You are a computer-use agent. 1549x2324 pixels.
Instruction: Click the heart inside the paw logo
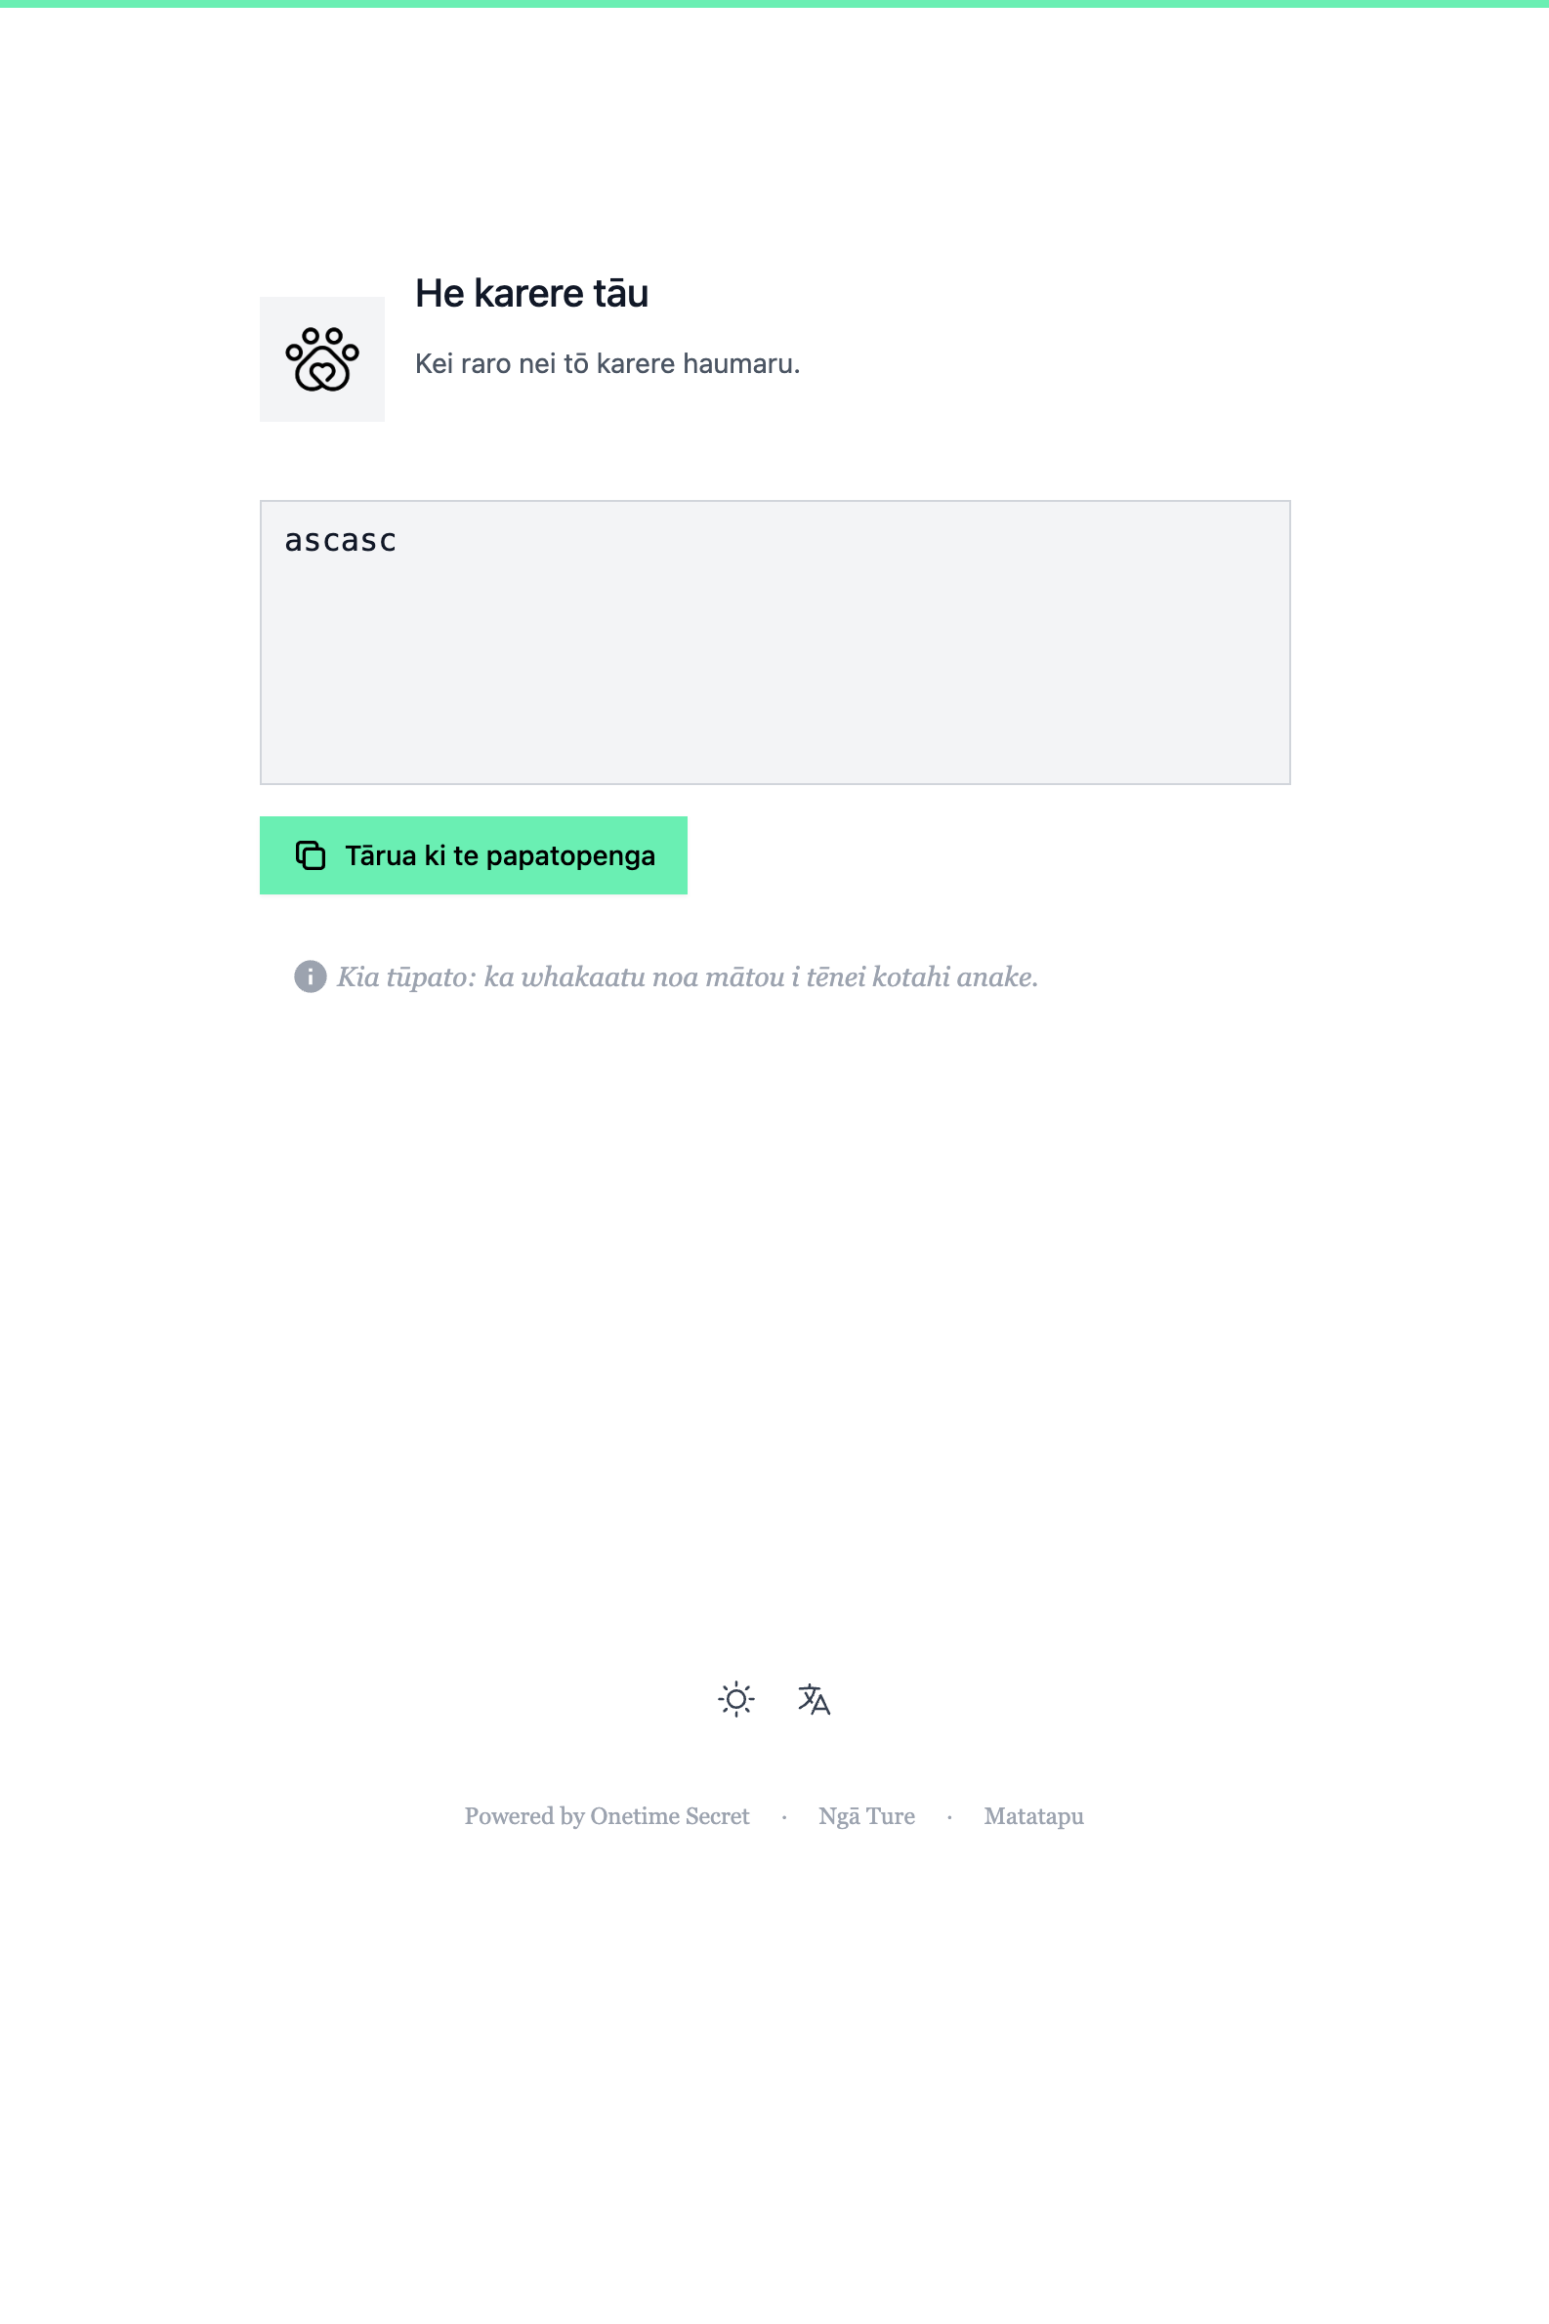click(x=322, y=375)
